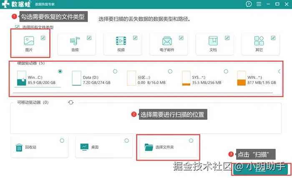Uncheck the 图片 file type checkbox
Screen dimensions: 292x178
pyautogui.click(x=43, y=38)
